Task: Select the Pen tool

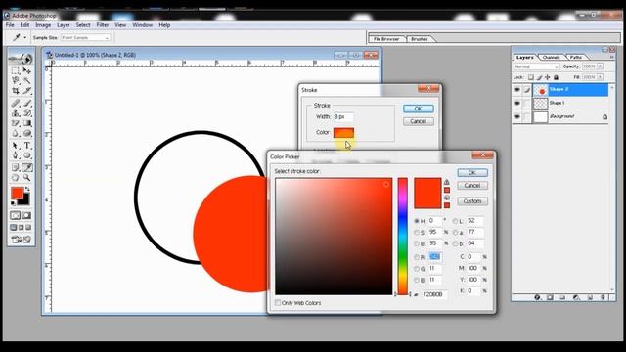Action: 16,155
